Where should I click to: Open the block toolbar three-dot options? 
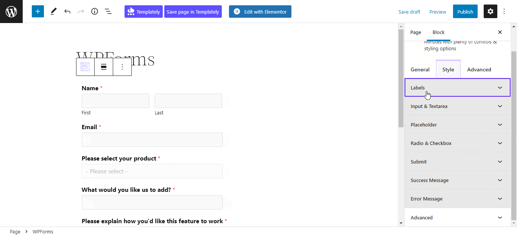(122, 67)
